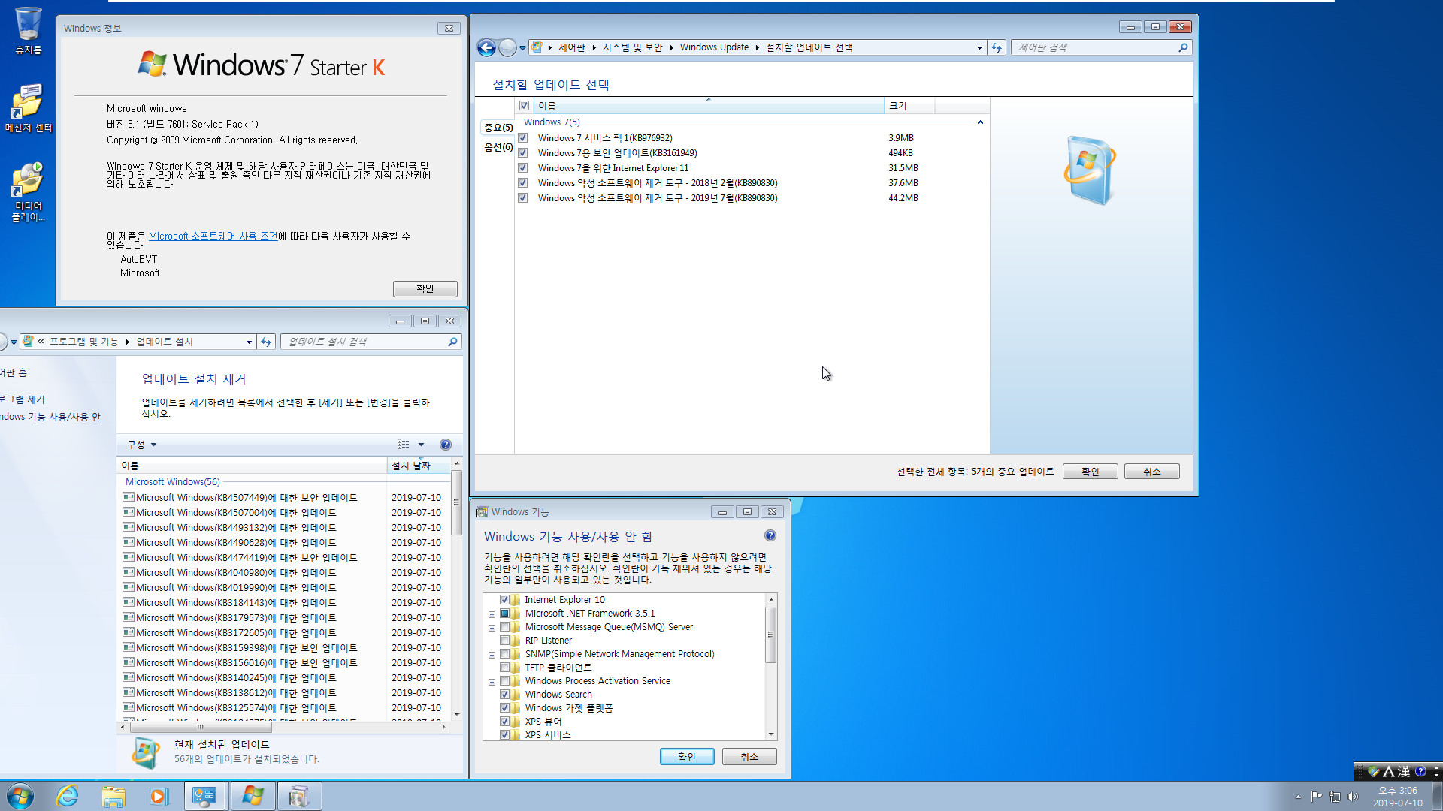Select Optional (옵션) updates tab
The image size is (1443, 811).
coord(498,147)
